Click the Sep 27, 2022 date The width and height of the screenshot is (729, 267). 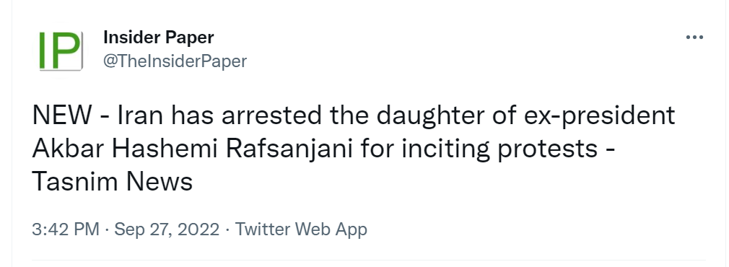[x=167, y=229]
